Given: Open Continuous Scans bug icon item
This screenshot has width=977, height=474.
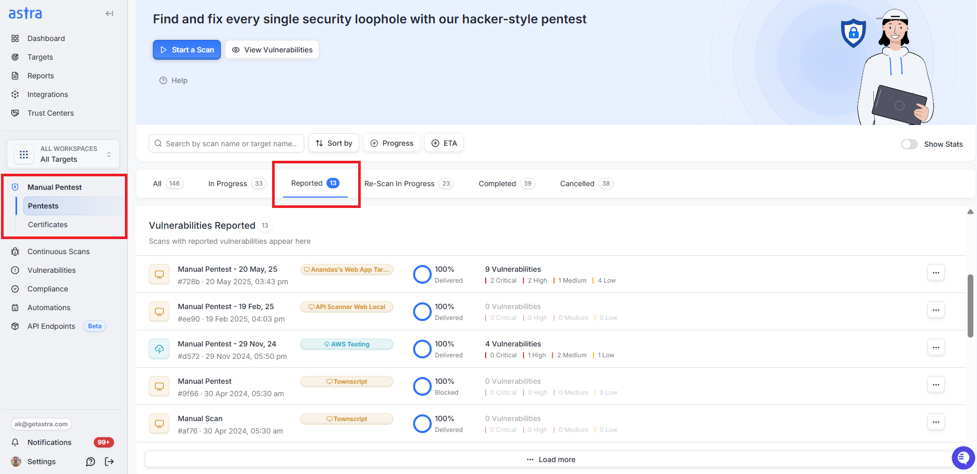Looking at the screenshot, I should [15, 252].
